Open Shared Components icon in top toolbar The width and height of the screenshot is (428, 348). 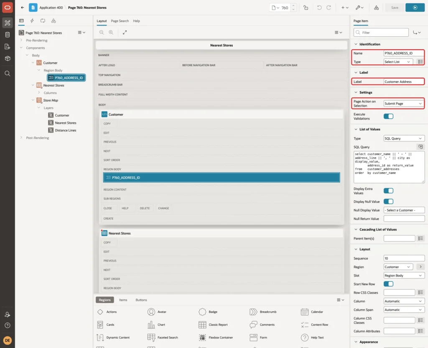point(377,8)
